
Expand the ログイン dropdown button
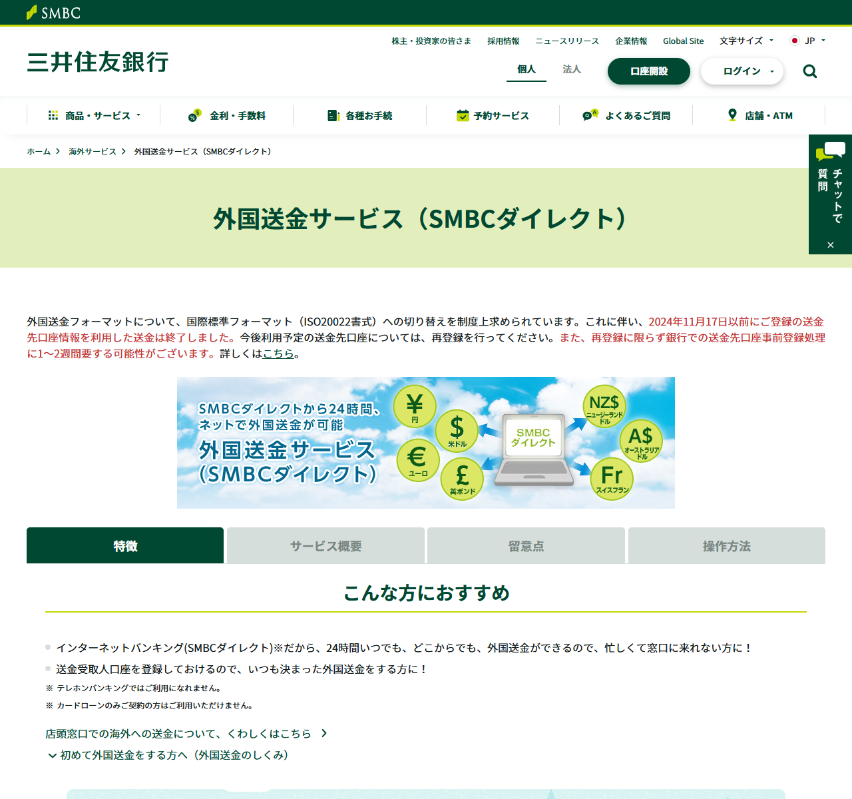pyautogui.click(x=742, y=71)
